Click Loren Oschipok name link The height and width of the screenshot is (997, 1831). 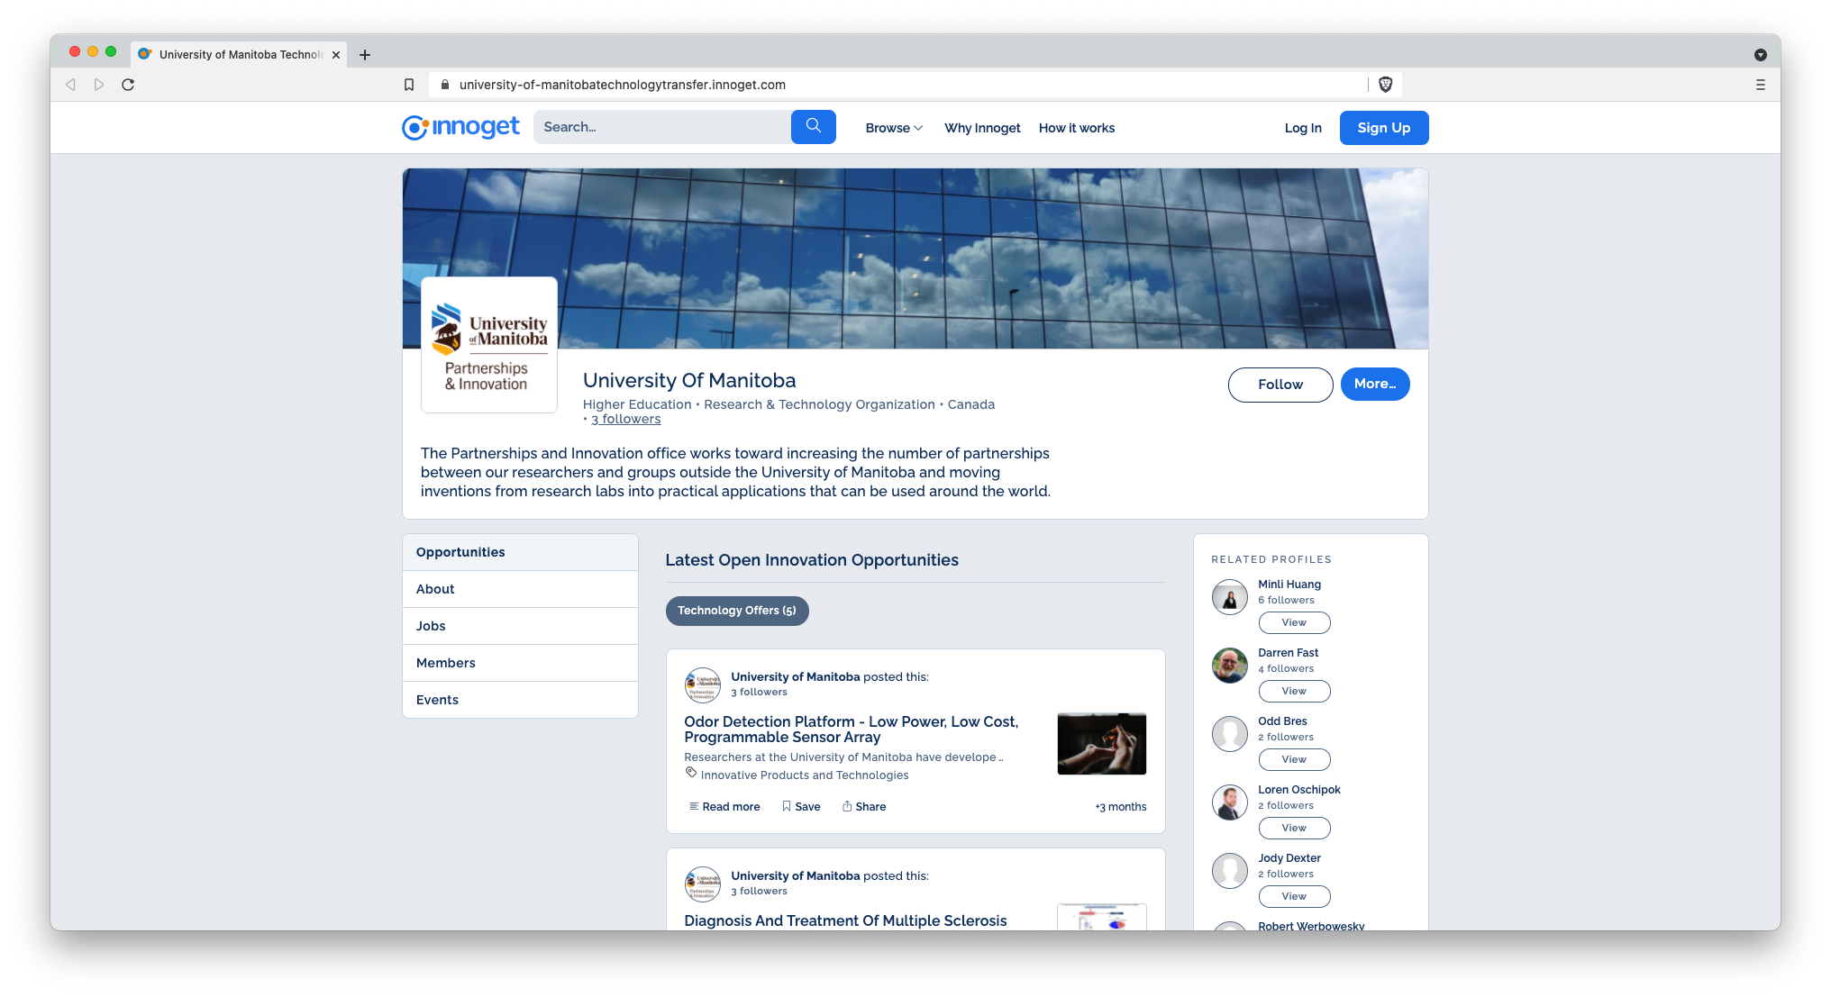1299,790
